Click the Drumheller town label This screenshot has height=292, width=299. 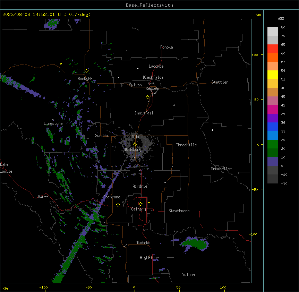(221, 169)
